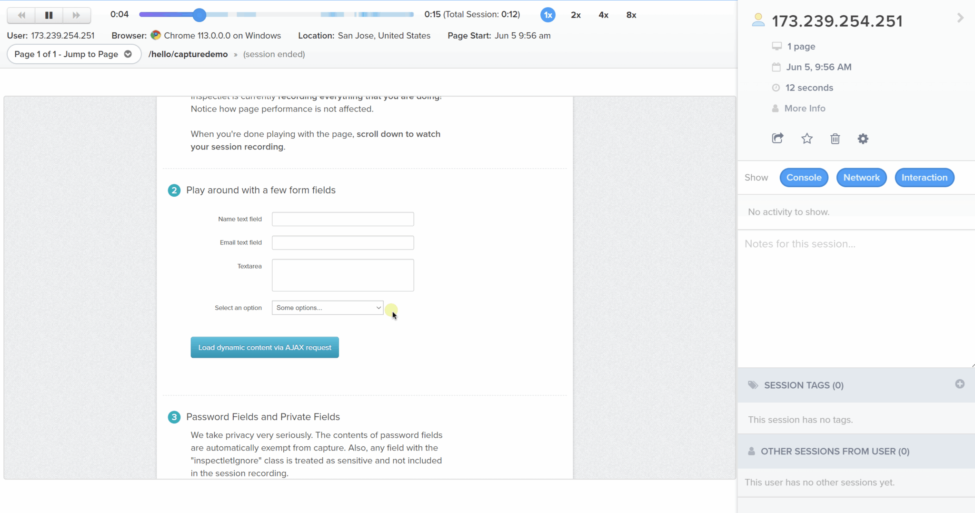Open session settings gear icon

863,139
